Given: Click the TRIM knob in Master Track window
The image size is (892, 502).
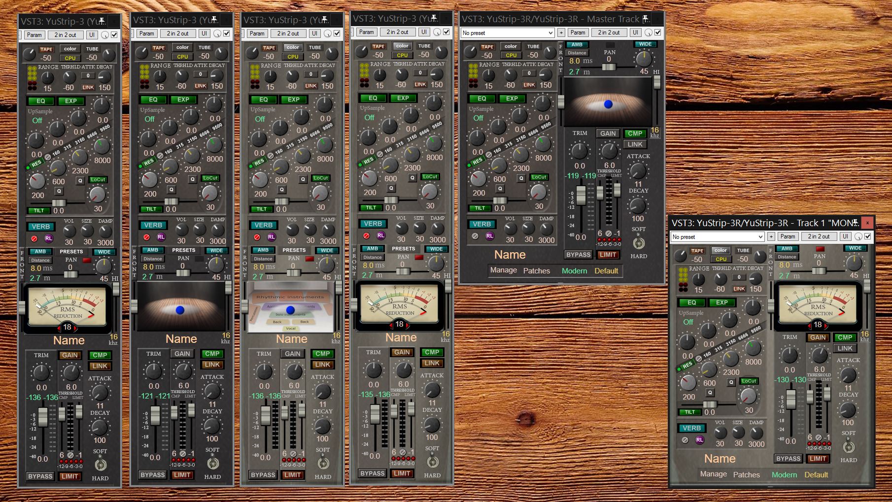Looking at the screenshot, I should [580, 151].
